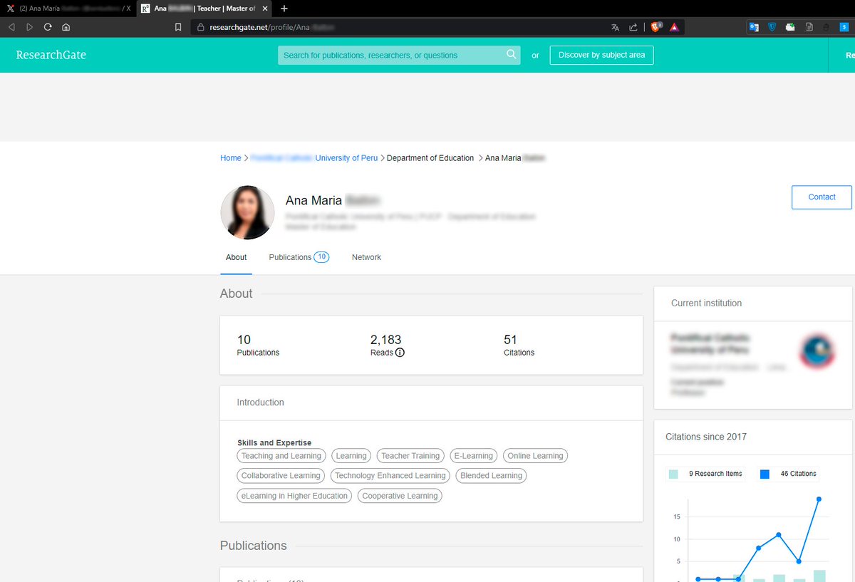Click the share page icon
The image size is (855, 582).
click(x=633, y=27)
